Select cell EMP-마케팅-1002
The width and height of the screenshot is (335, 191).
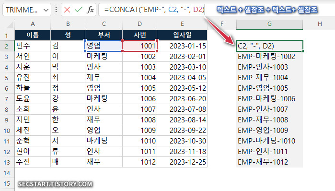tap(269, 56)
